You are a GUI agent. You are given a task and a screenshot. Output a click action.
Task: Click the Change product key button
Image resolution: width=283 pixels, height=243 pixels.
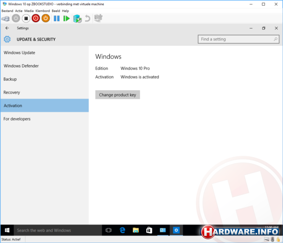pos(117,95)
